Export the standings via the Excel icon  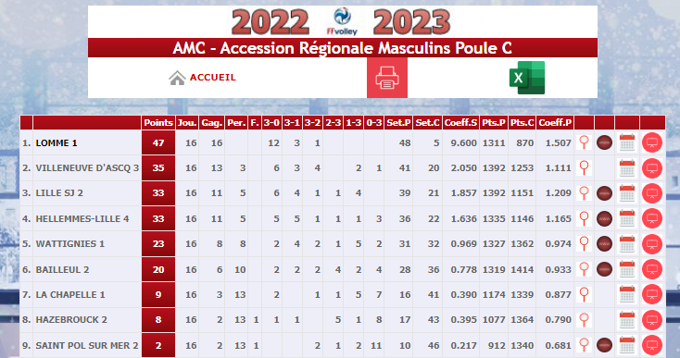[527, 78]
